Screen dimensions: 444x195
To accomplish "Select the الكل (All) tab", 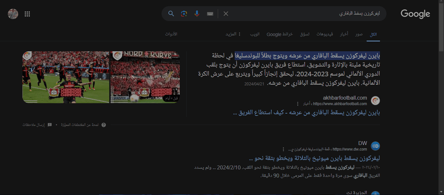I will coord(373,34).
